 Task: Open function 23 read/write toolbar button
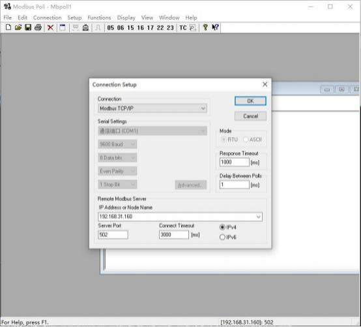[x=170, y=28]
